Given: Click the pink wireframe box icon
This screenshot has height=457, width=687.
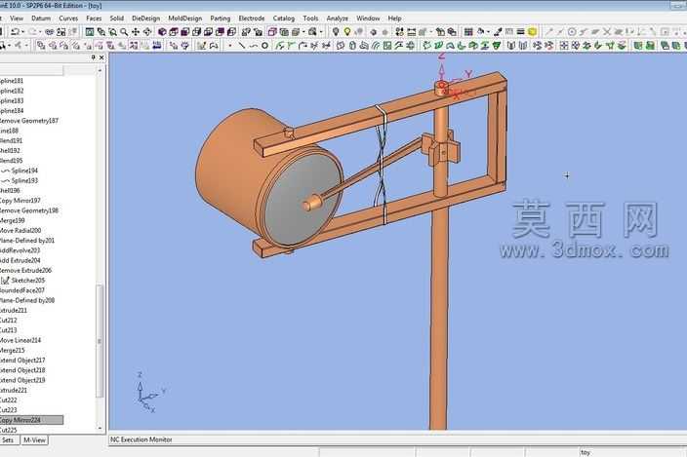Looking at the screenshot, I should click(x=272, y=32).
